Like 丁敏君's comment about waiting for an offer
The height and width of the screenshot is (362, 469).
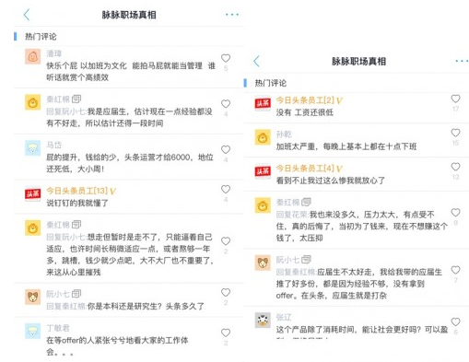[226, 333]
